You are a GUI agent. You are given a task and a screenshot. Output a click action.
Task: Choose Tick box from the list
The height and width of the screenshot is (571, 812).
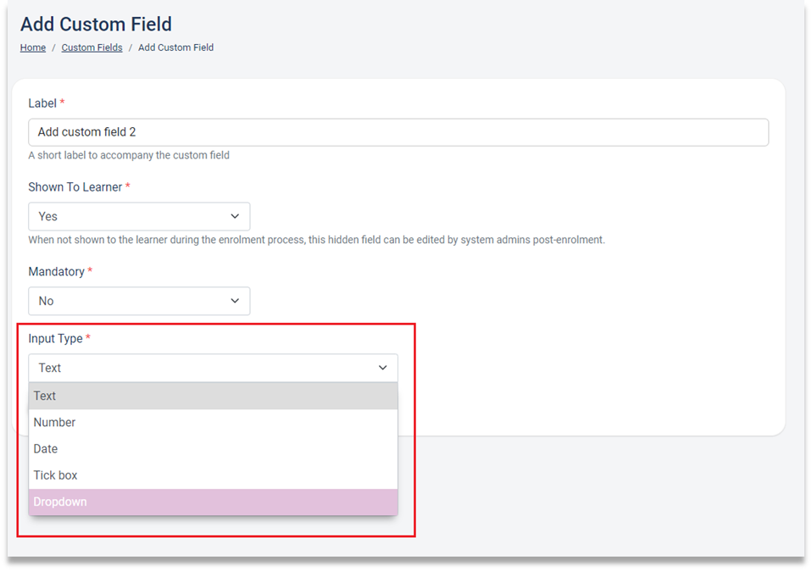coord(213,475)
